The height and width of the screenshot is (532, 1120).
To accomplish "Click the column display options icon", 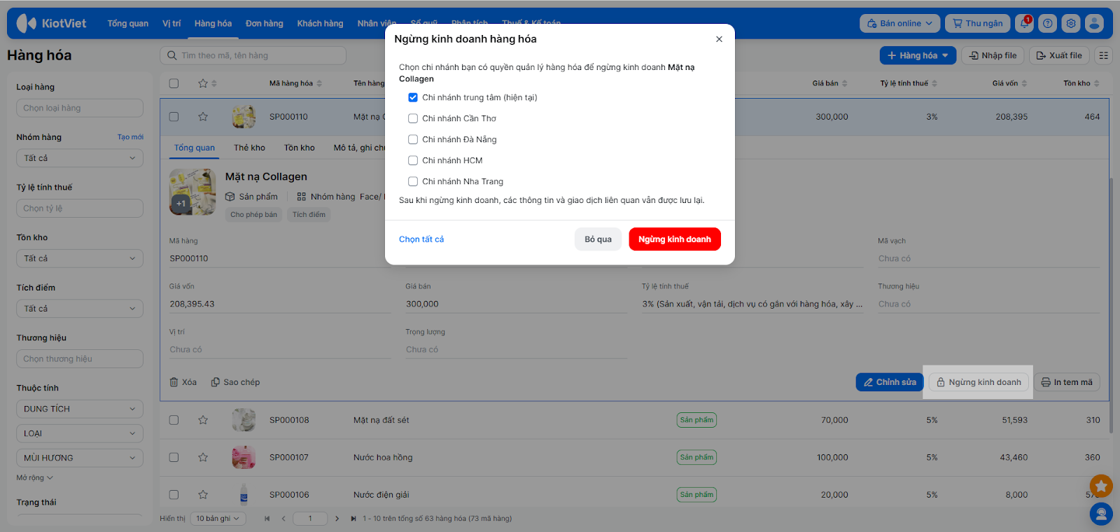I will coord(1104,55).
